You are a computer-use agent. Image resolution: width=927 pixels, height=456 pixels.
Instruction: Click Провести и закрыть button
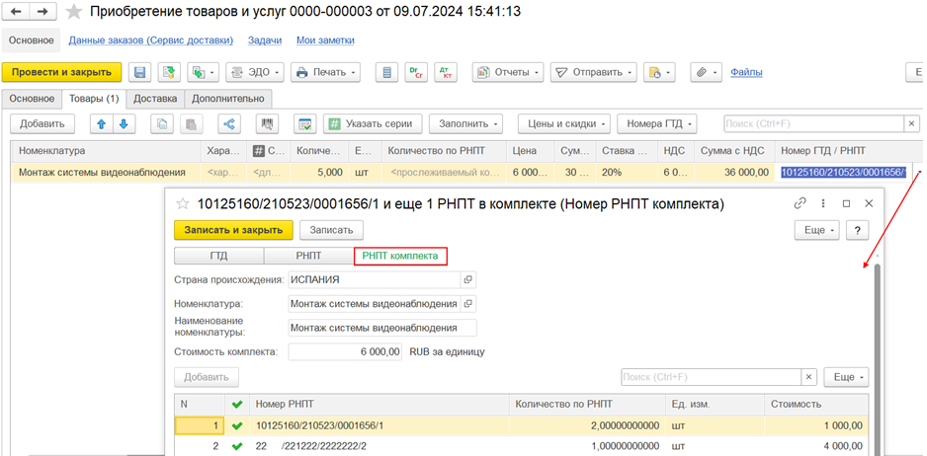point(61,72)
